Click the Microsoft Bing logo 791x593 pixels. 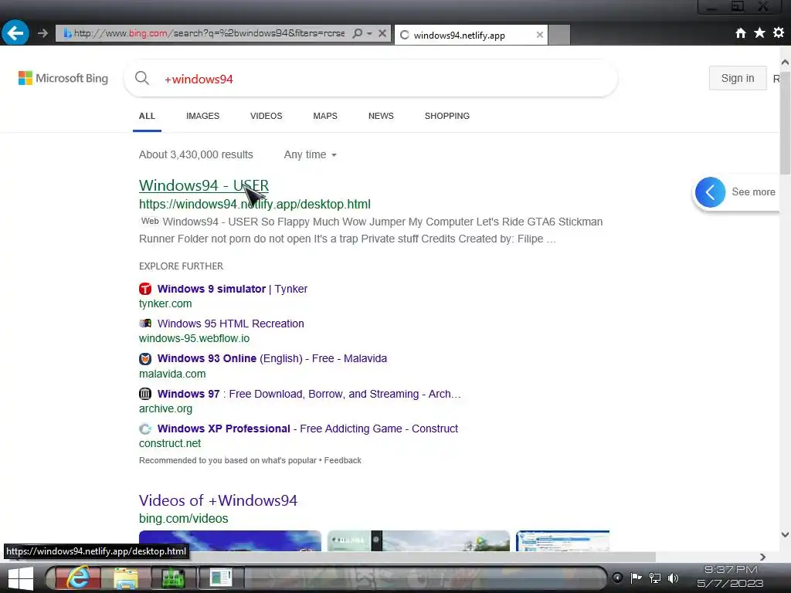tap(63, 78)
